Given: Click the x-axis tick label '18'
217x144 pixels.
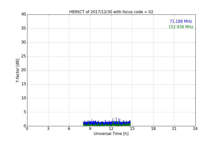Looking at the screenshot, I should [153, 129].
